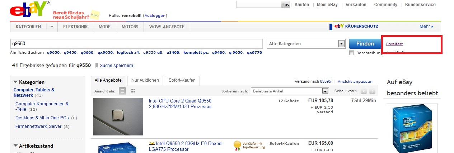Open the Alle Kategorien dropdown

(306, 44)
